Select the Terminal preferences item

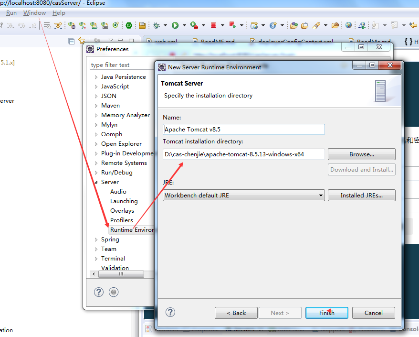[x=113, y=259]
